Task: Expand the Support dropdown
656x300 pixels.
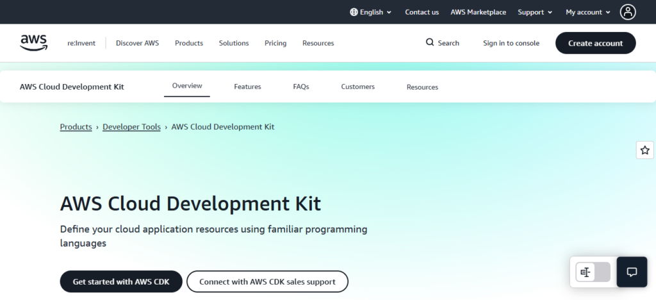Action: [535, 12]
